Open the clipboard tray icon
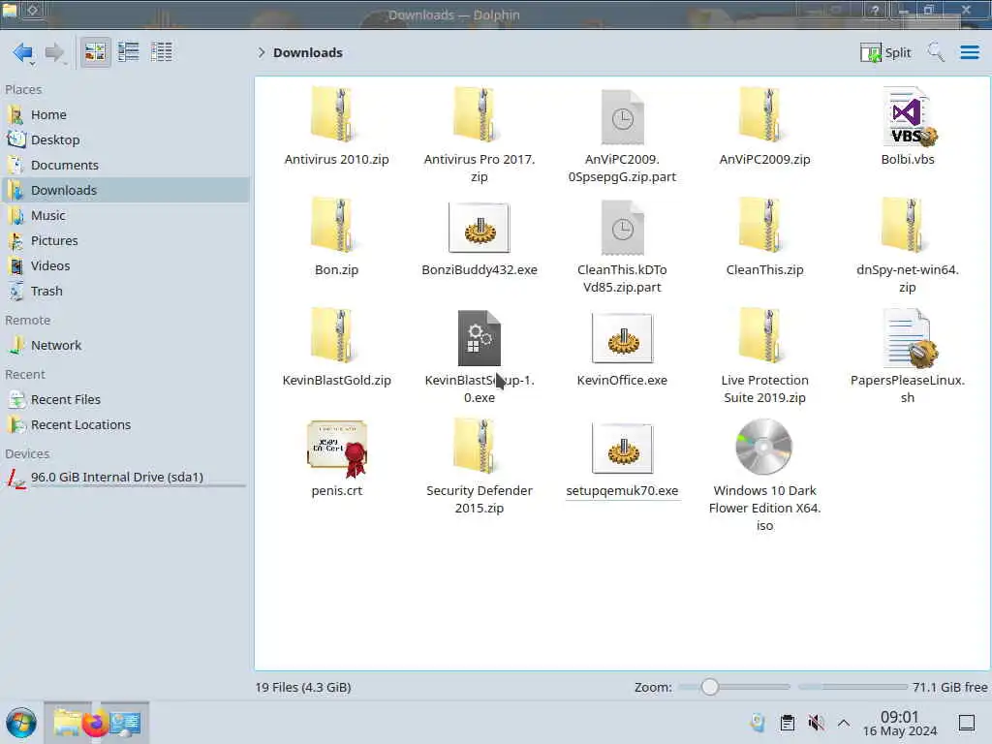Image resolution: width=992 pixels, height=744 pixels. pyautogui.click(x=788, y=723)
